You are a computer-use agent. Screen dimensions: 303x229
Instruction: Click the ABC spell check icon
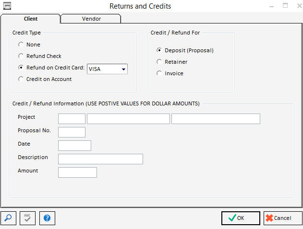point(27,218)
